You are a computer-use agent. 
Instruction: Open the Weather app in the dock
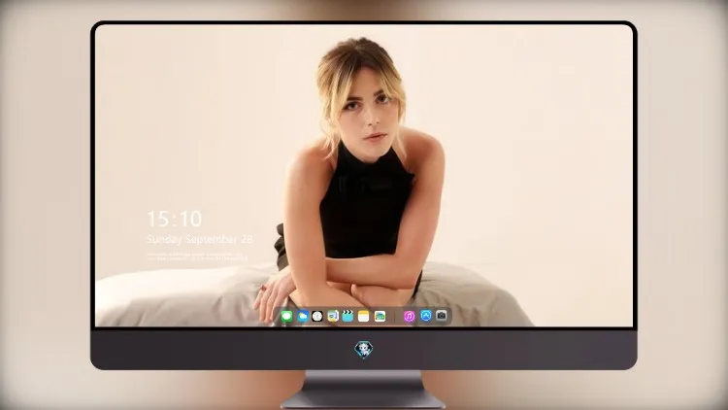coord(302,316)
